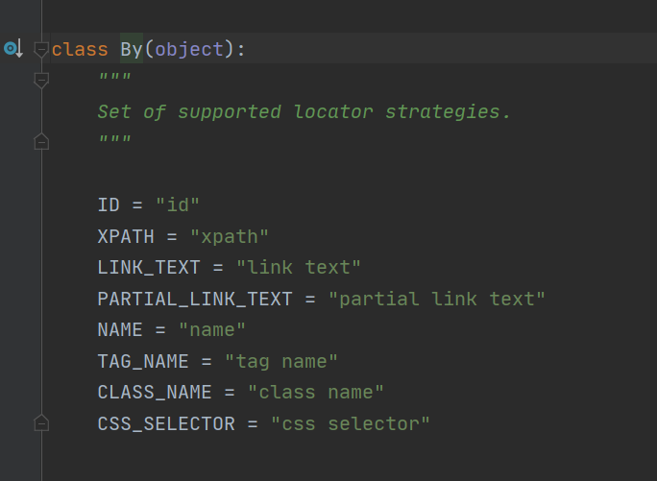Screen dimensions: 657x481
Task: Click the "object" base class
Action: (x=189, y=49)
